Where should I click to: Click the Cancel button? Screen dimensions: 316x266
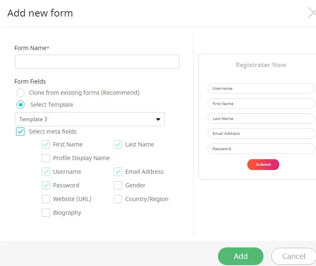[293, 256]
